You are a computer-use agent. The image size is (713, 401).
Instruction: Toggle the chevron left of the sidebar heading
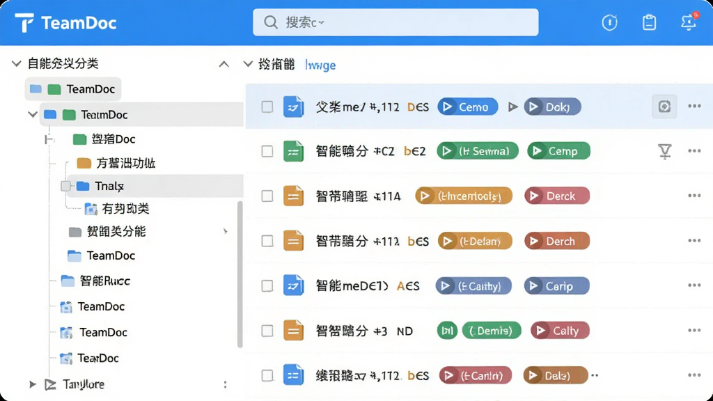[x=17, y=63]
